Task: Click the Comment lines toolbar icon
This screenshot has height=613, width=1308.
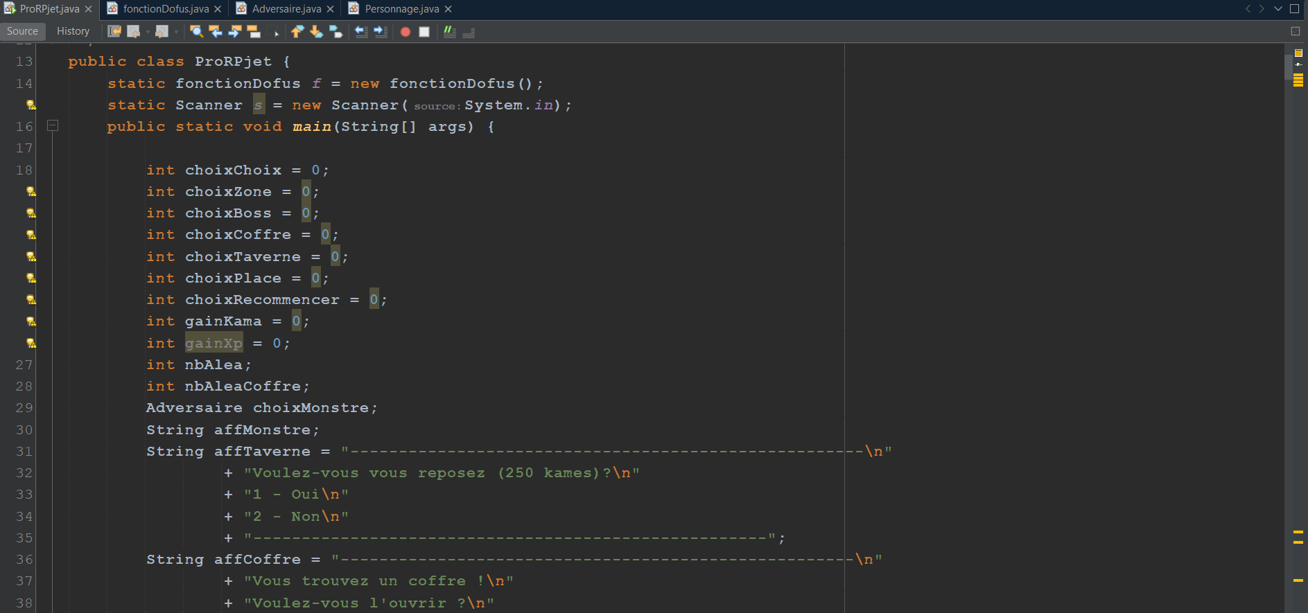Action: (449, 31)
